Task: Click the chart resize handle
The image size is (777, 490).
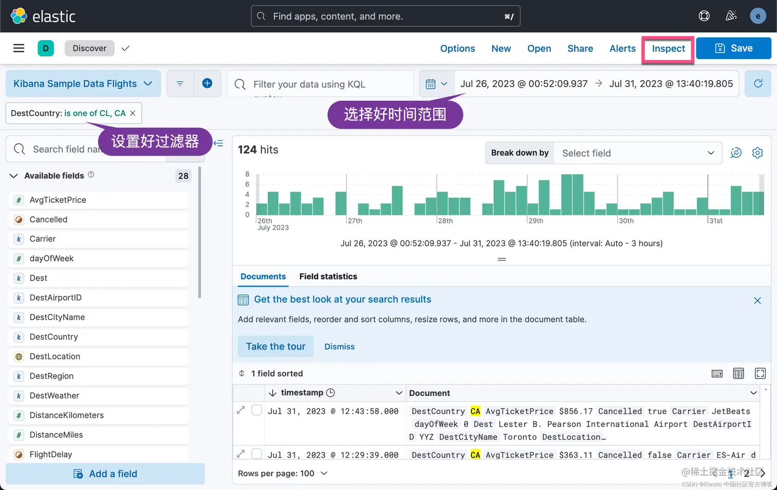Action: click(502, 259)
